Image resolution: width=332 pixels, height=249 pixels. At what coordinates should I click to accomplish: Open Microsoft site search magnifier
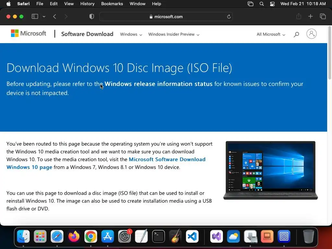point(296,34)
